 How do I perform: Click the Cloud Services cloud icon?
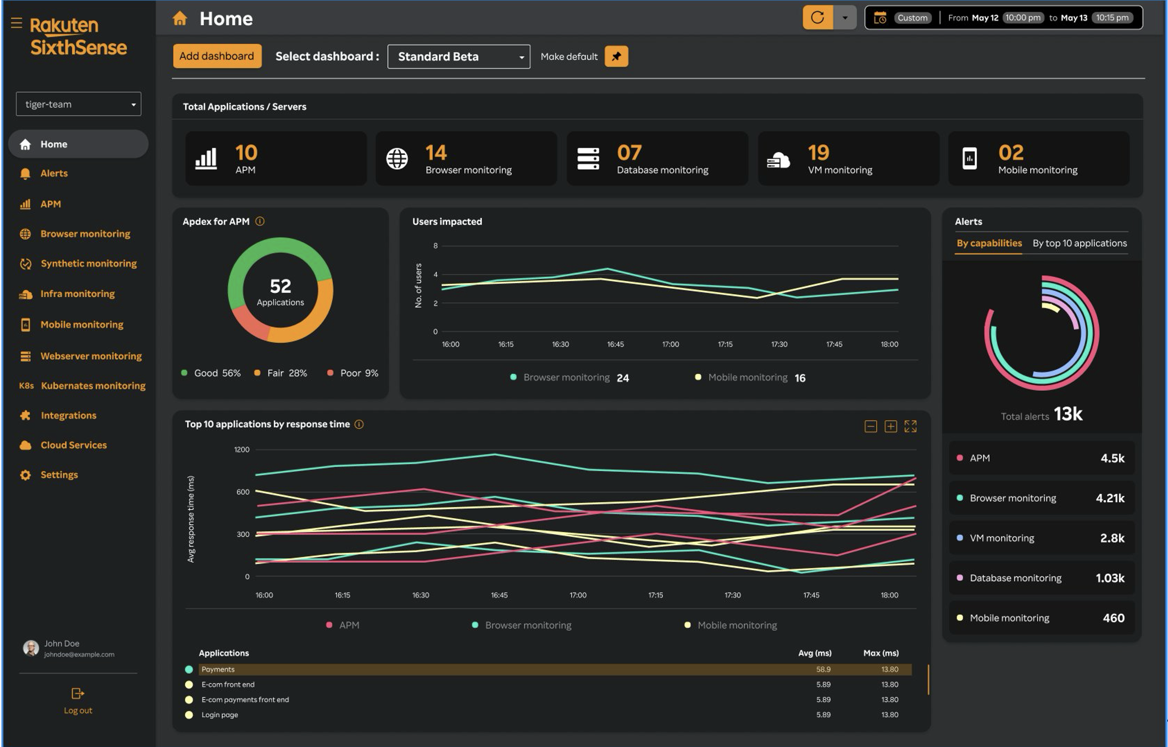point(26,445)
